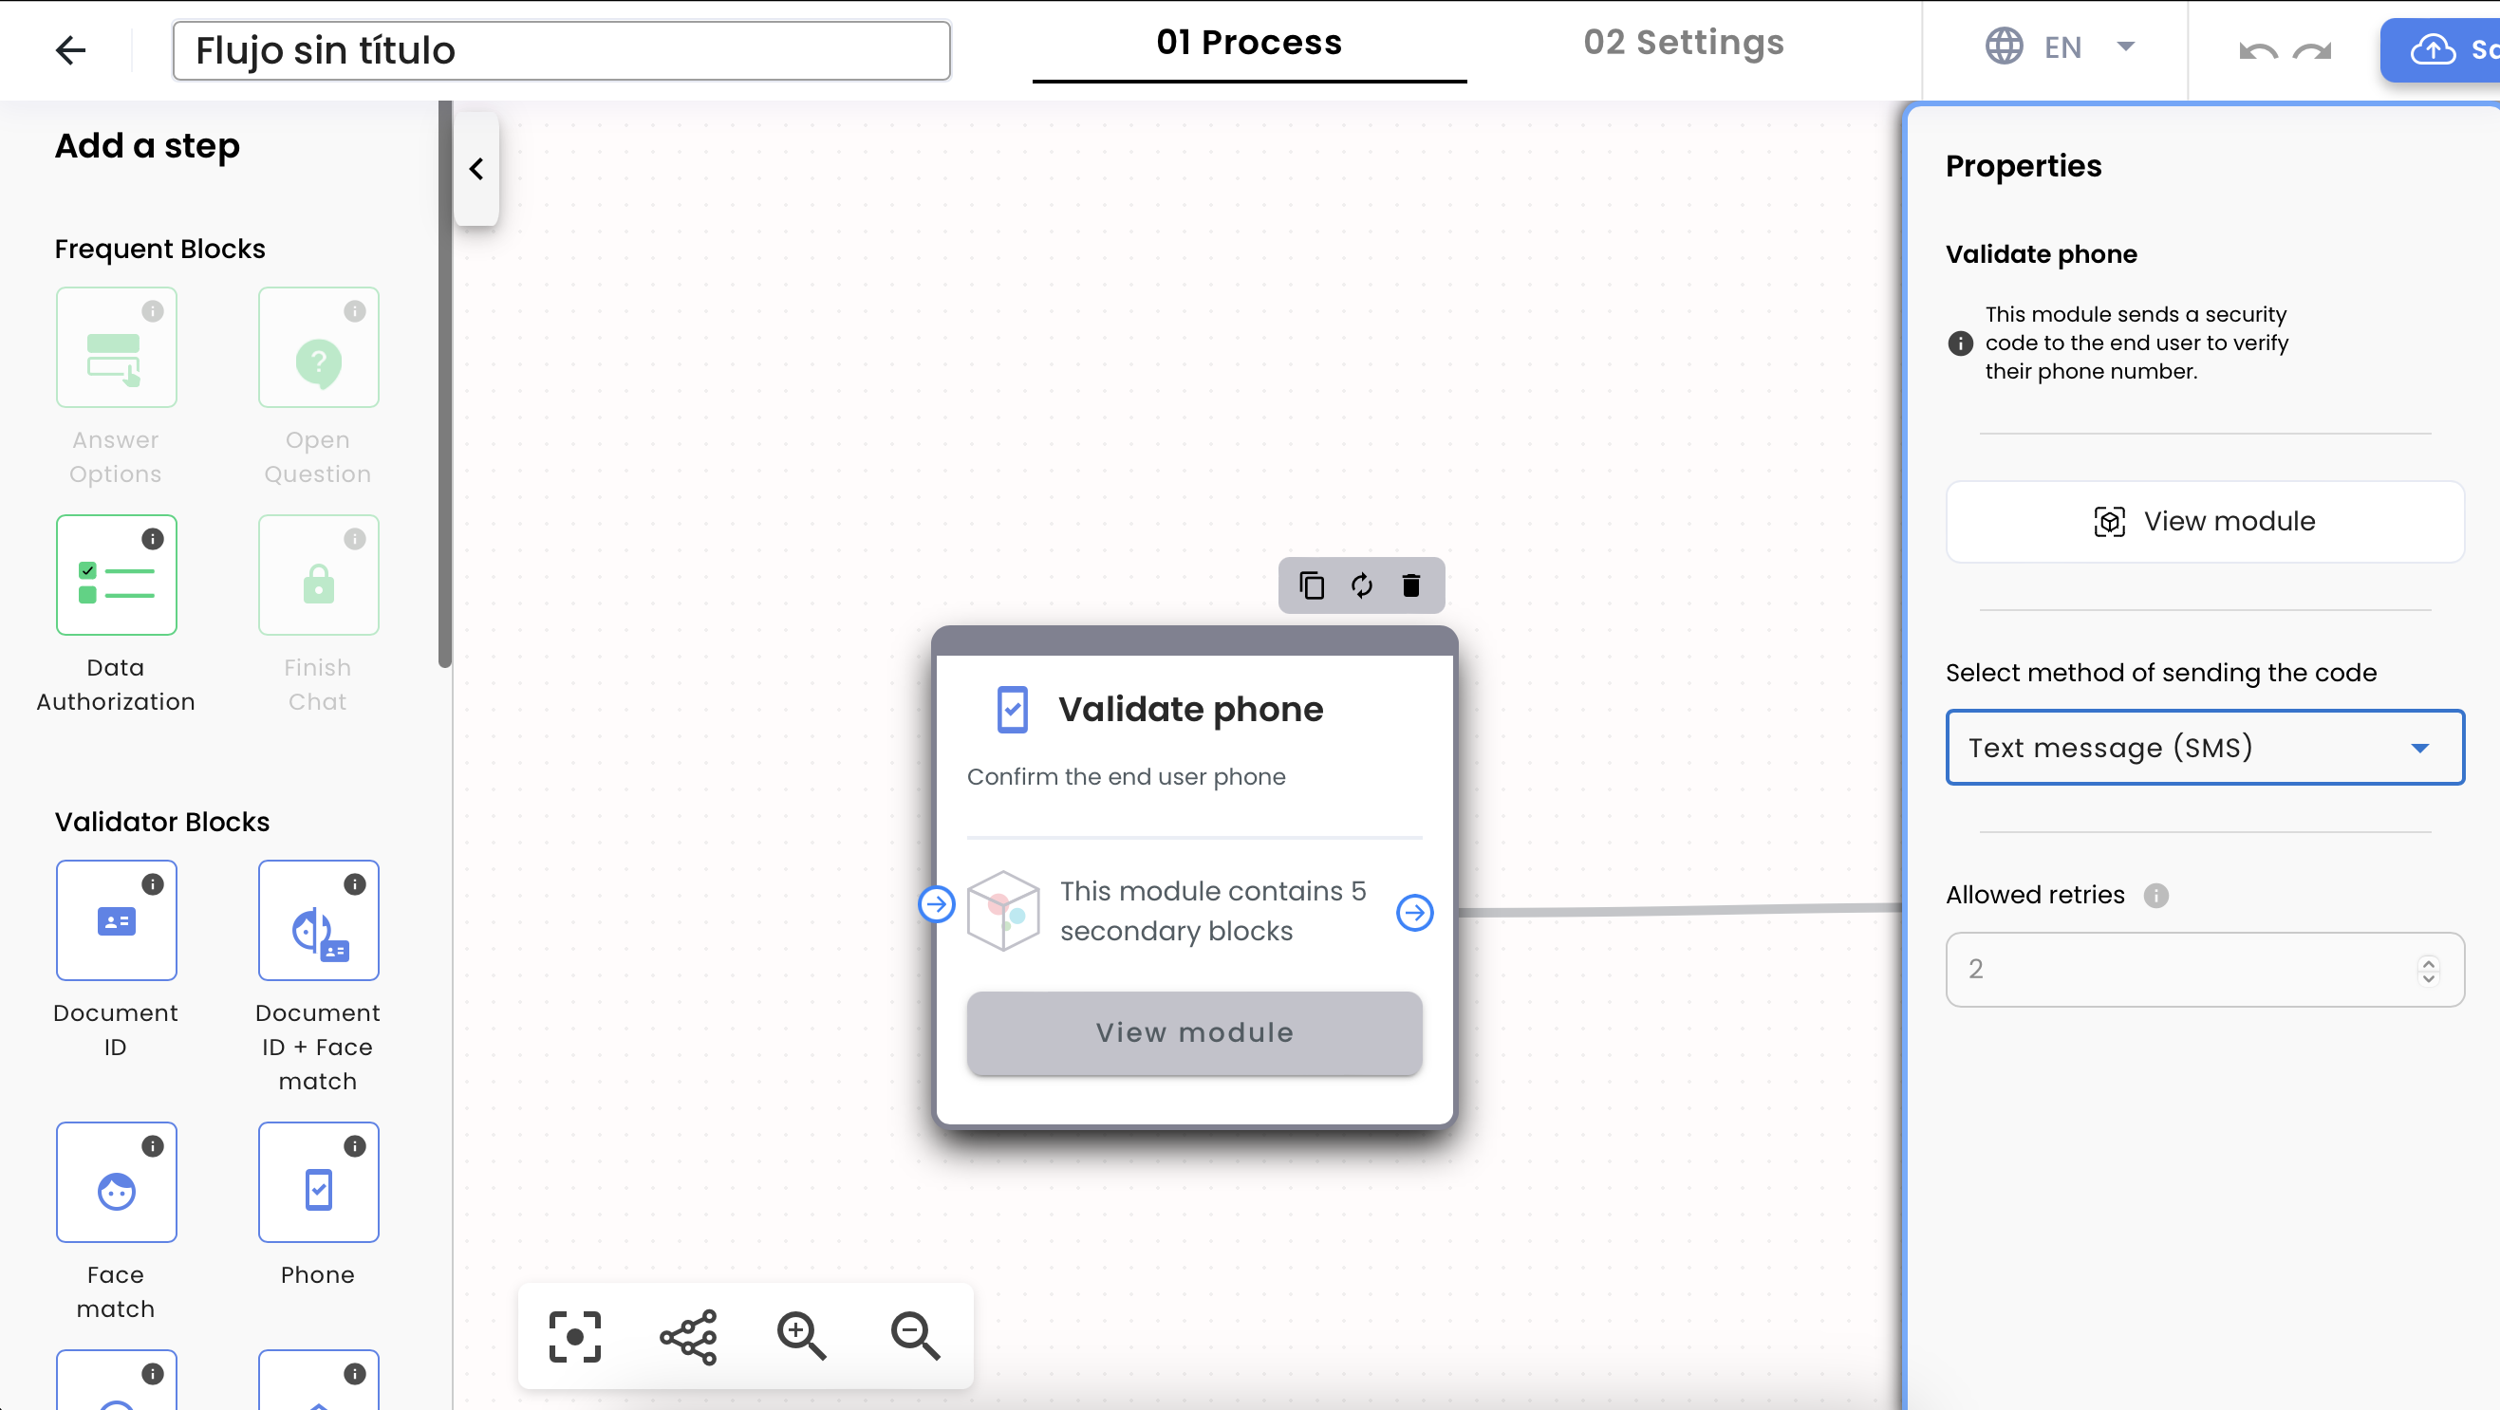Click the fit-to-screen focus icon

(574, 1336)
